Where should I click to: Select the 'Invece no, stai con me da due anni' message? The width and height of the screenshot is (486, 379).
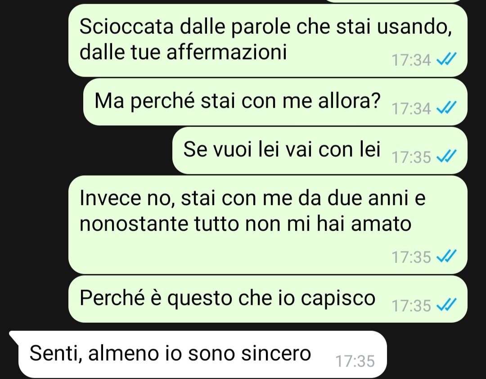tap(267, 225)
